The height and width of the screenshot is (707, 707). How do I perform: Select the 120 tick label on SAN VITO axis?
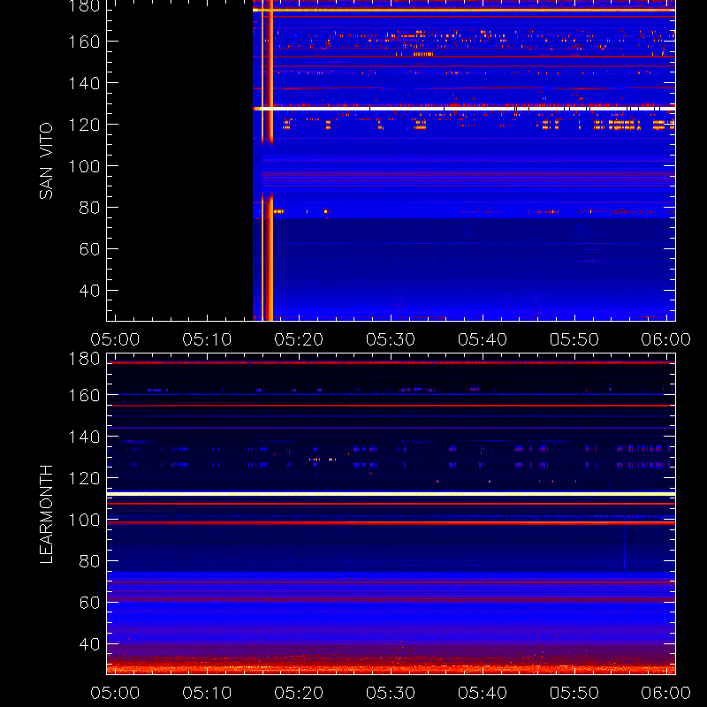click(x=84, y=125)
